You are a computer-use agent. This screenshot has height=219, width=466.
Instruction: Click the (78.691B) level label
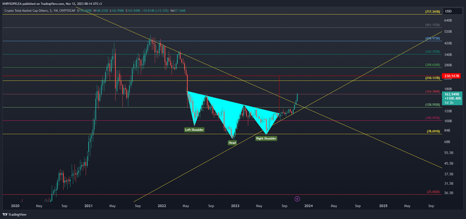tap(433, 131)
